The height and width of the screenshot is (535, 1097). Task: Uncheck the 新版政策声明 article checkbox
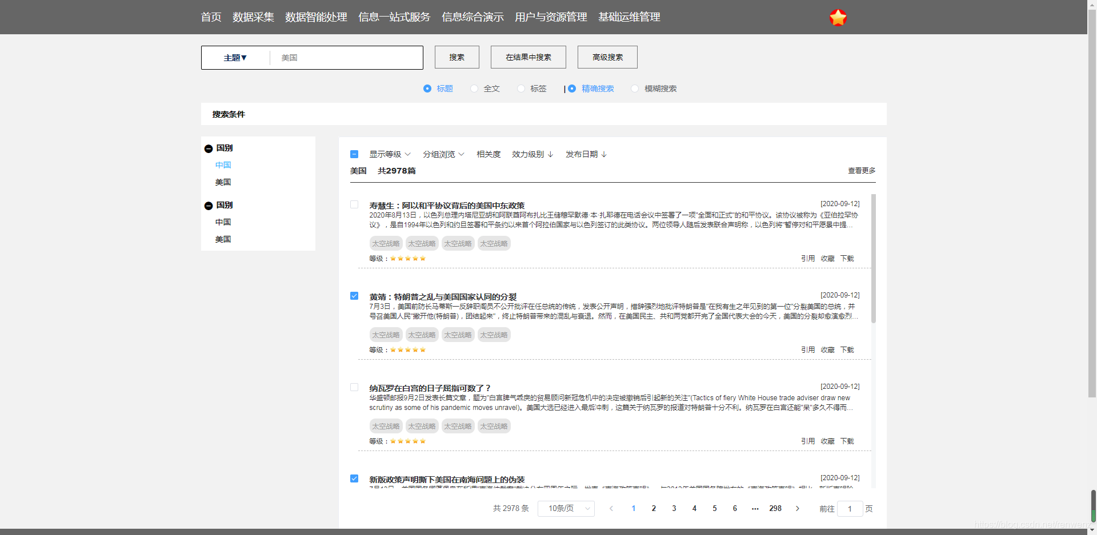(x=354, y=478)
